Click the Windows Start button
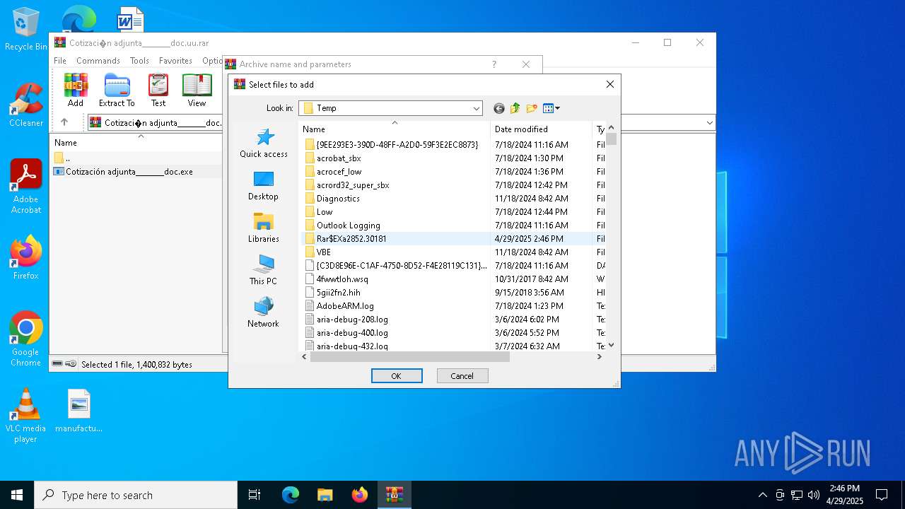Viewport: 905px width, 509px height. [17, 495]
